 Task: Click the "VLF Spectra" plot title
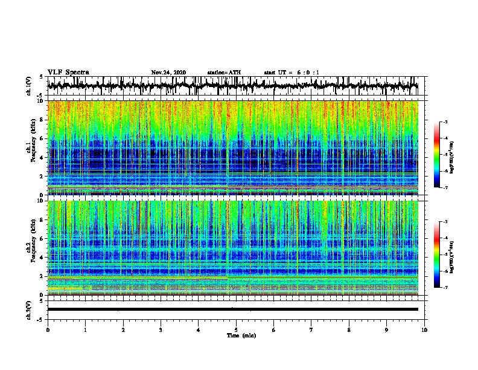pos(69,73)
